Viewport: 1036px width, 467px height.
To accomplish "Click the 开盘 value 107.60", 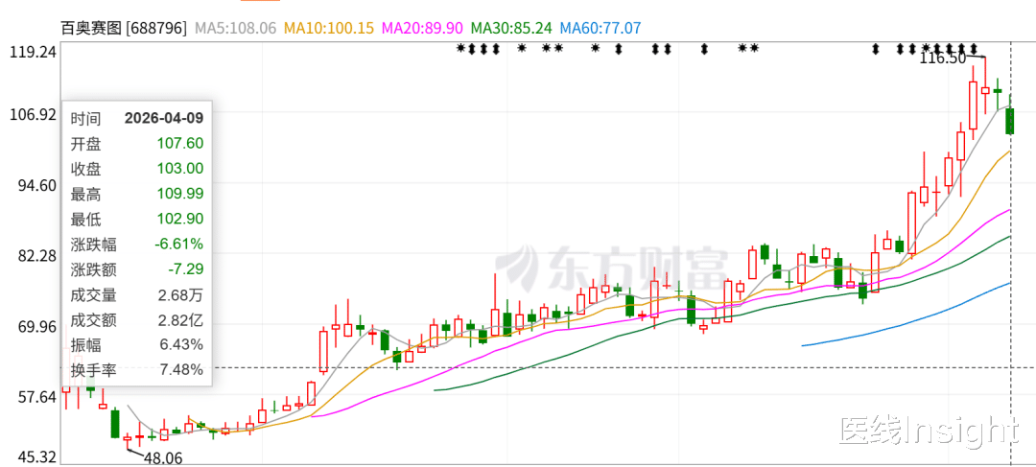I will coord(179,143).
